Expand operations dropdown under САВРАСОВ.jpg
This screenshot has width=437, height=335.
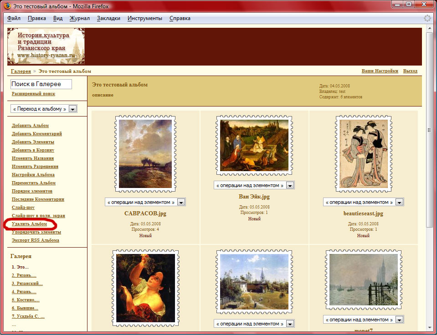145,202
